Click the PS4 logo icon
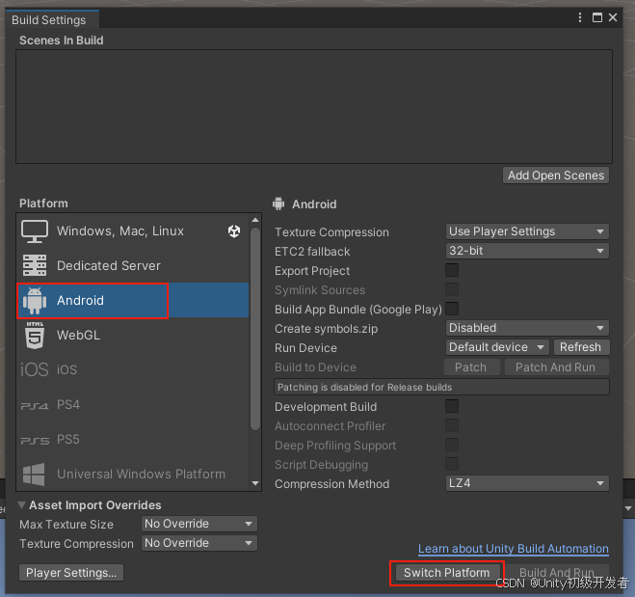 click(x=35, y=406)
